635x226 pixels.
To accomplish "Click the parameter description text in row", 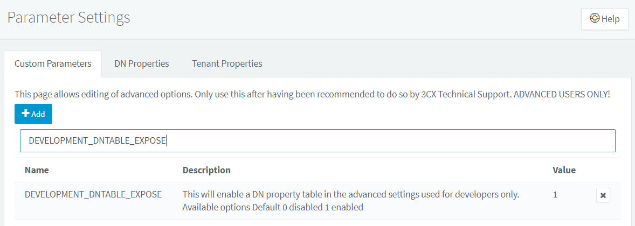I will [x=350, y=194].
